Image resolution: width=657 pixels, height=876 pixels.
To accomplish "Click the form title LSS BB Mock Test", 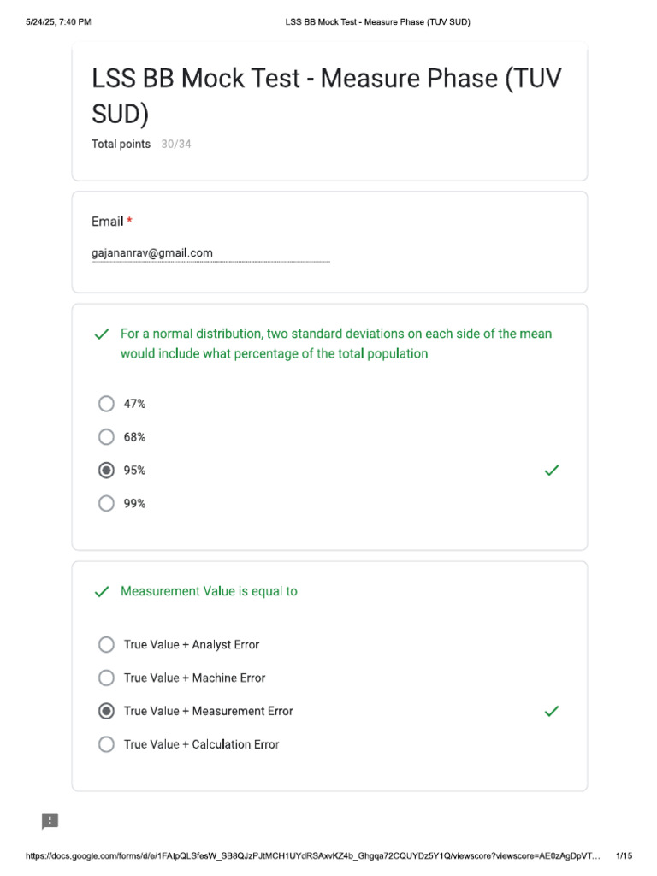I will coord(326,96).
